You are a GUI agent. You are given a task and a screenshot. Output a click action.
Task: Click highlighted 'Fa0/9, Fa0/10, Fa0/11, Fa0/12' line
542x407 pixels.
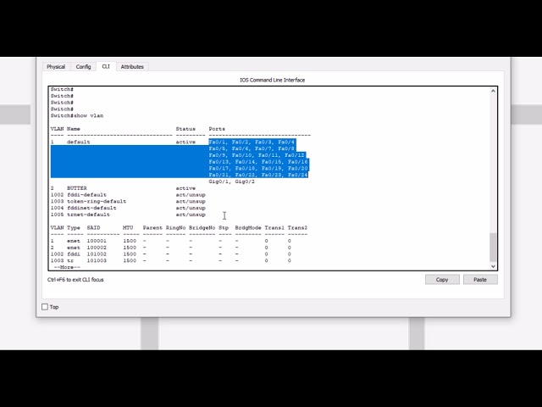coord(257,155)
